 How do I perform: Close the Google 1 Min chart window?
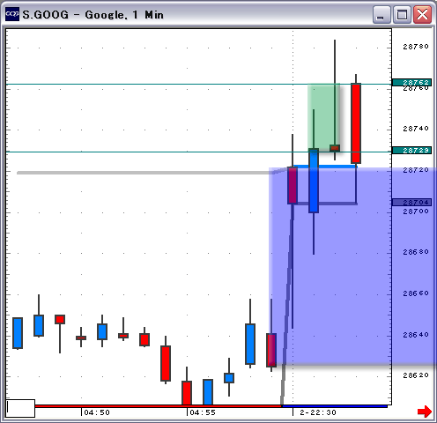(x=422, y=14)
